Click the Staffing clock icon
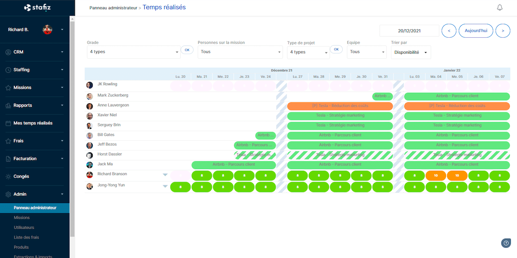Screen dimensions: 517x258 coord(8,70)
